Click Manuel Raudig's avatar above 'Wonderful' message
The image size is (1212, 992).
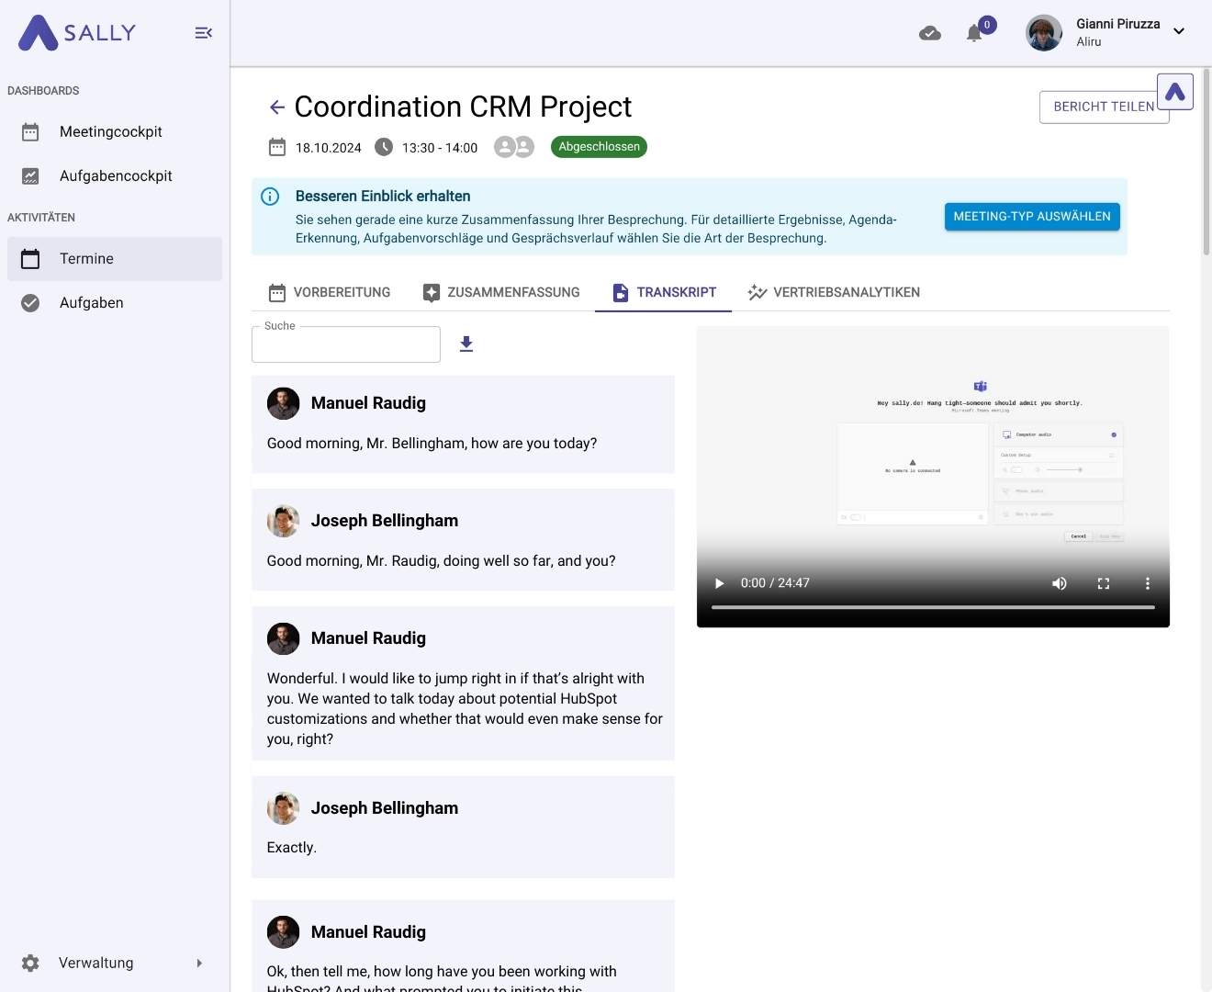(x=283, y=638)
